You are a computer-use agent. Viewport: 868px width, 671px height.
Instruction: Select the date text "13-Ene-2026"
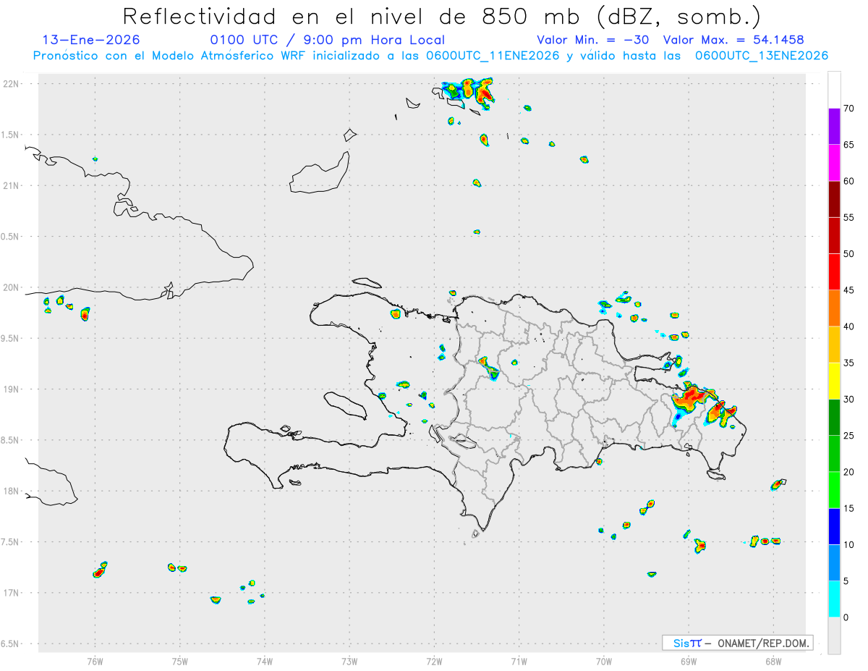coord(91,40)
